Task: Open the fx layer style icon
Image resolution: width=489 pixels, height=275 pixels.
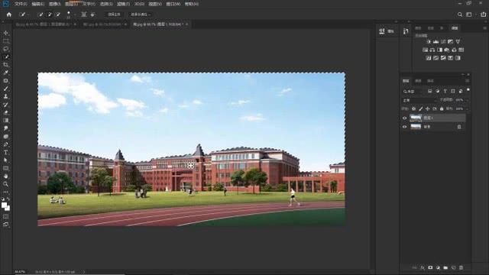Action: coord(423,267)
